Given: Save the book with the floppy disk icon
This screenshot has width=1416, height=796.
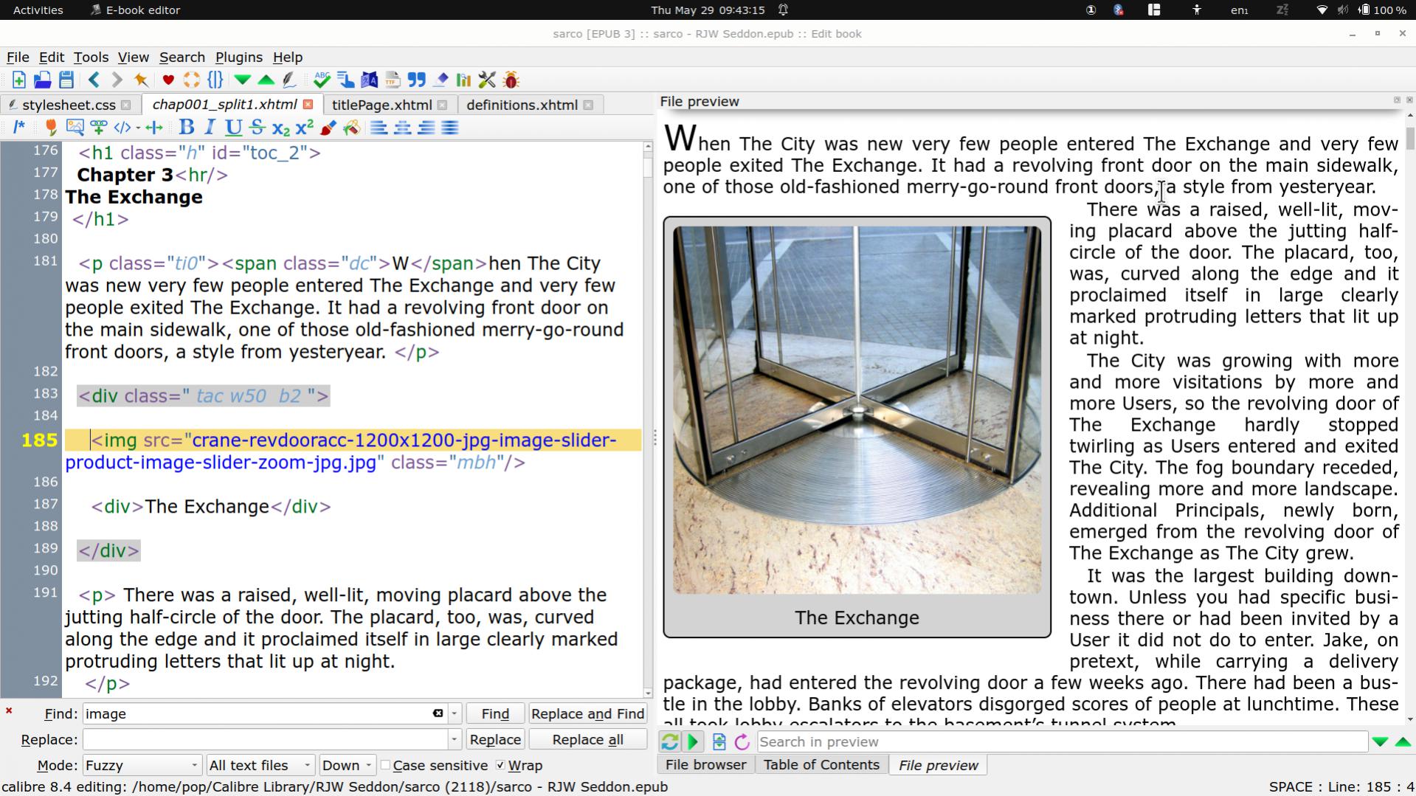Looking at the screenshot, I should click(x=66, y=80).
